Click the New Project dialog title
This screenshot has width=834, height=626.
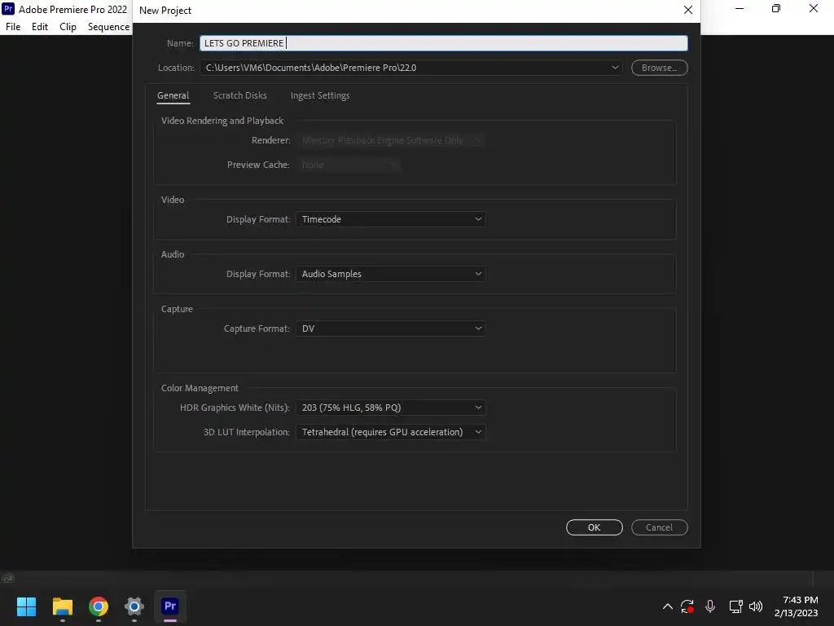(165, 10)
